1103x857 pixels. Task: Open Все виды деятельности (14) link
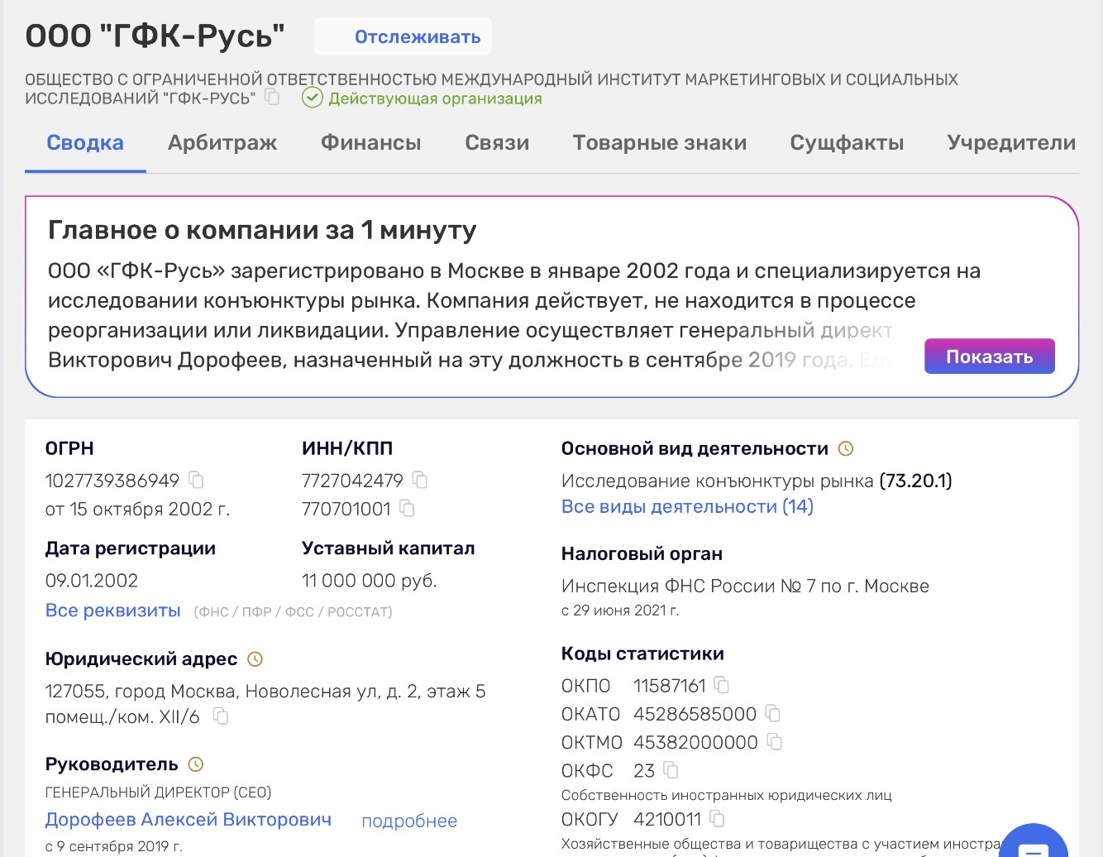(687, 506)
